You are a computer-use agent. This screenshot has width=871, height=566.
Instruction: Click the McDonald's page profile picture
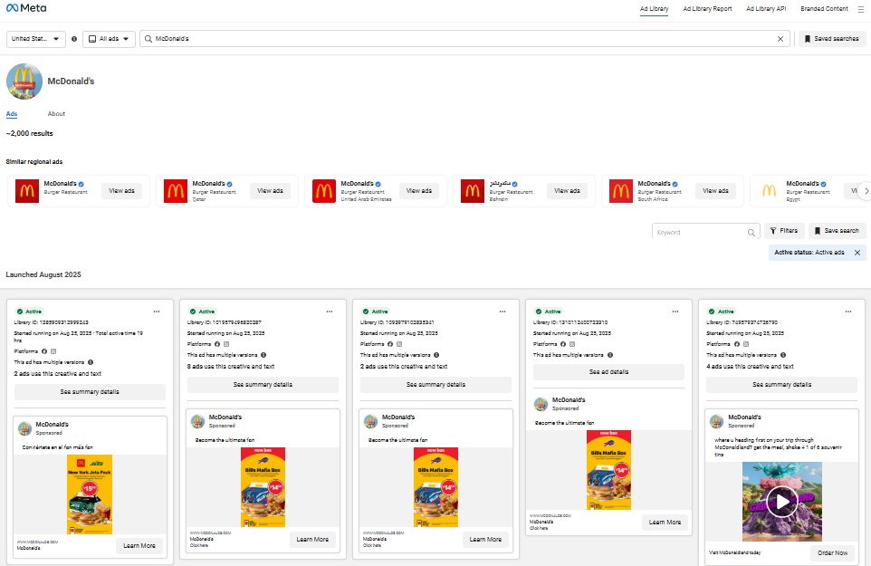24,82
